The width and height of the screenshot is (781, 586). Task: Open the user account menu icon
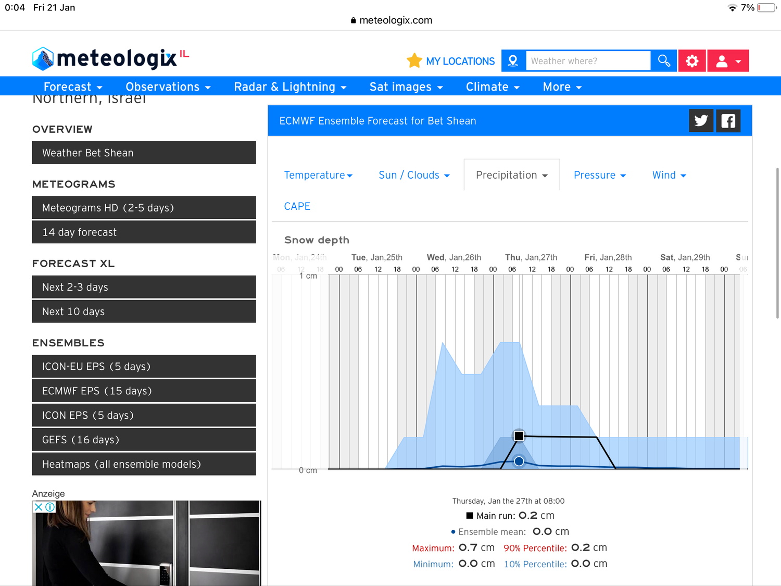tap(727, 61)
